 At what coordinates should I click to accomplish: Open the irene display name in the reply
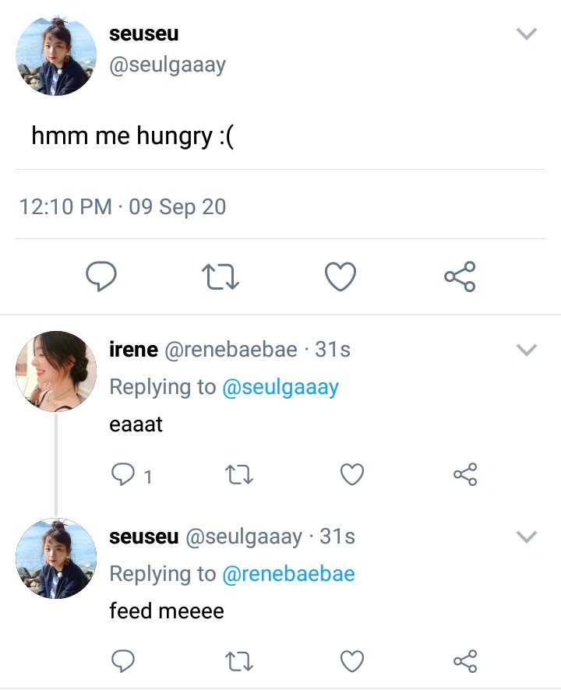(x=133, y=350)
